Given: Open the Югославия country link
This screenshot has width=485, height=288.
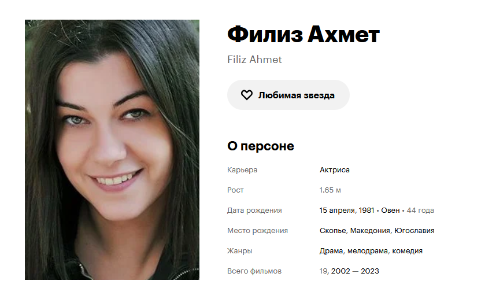Looking at the screenshot, I should (x=414, y=231).
